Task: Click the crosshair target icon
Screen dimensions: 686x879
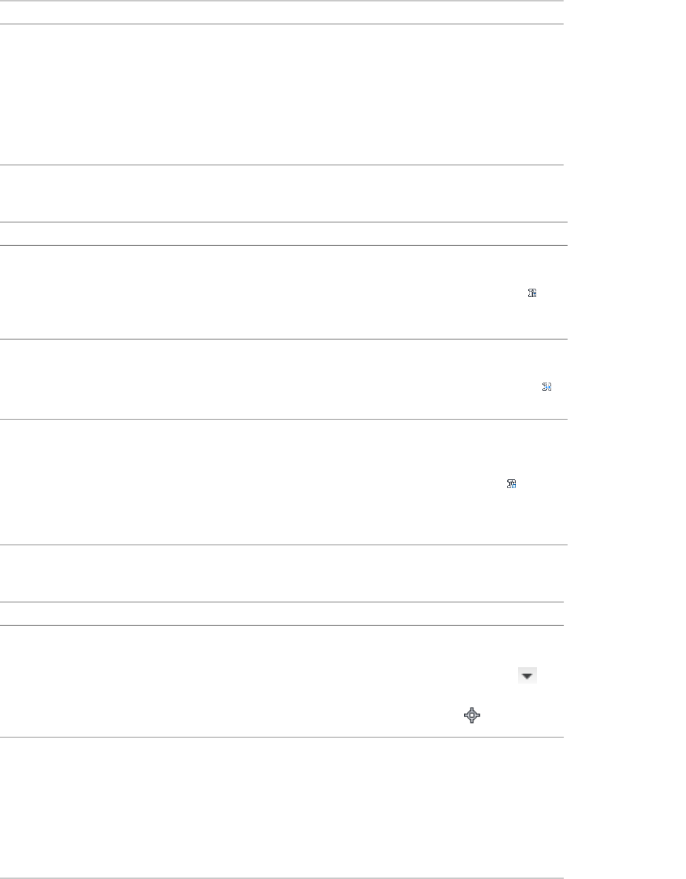Action: point(472,715)
